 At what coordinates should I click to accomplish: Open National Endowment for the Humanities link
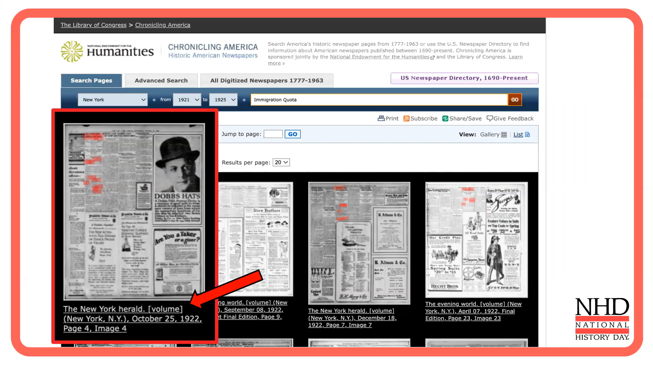click(380, 57)
